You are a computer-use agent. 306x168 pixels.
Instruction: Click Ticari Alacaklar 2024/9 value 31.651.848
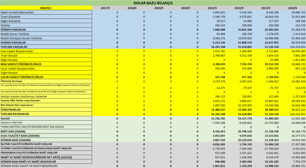pos(299,17)
